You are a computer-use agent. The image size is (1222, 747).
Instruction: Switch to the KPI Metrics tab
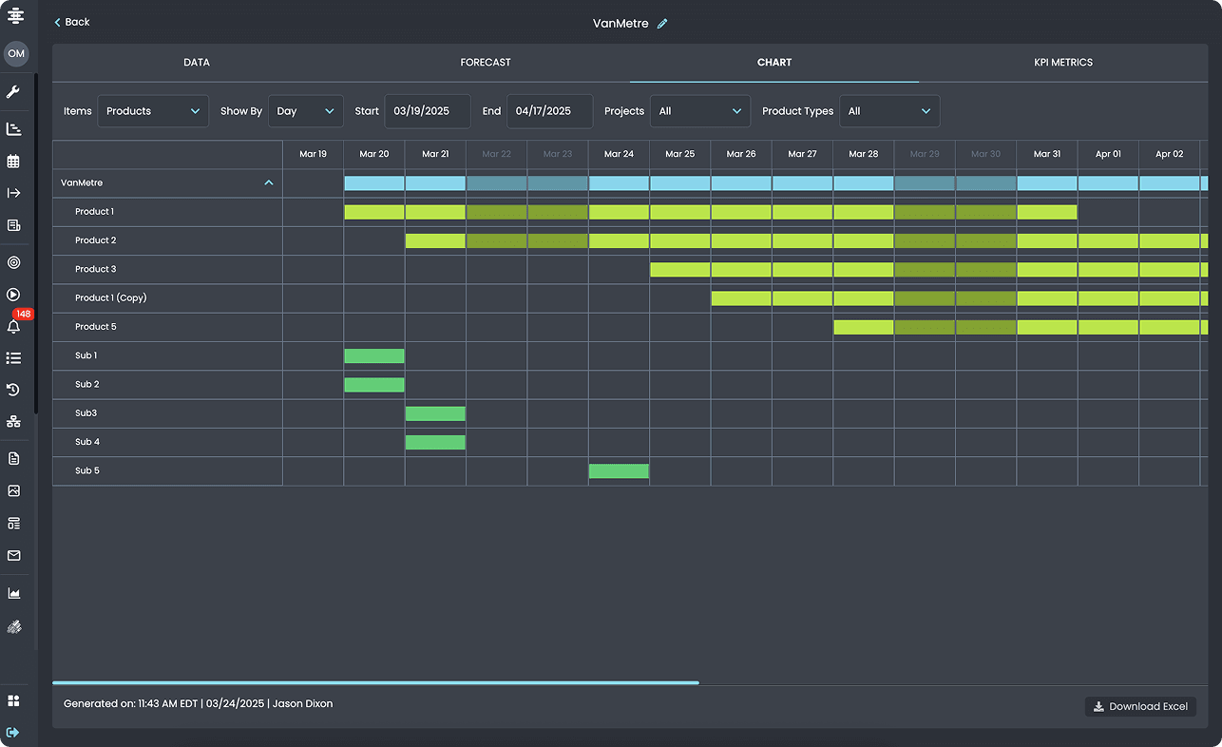[x=1063, y=63]
